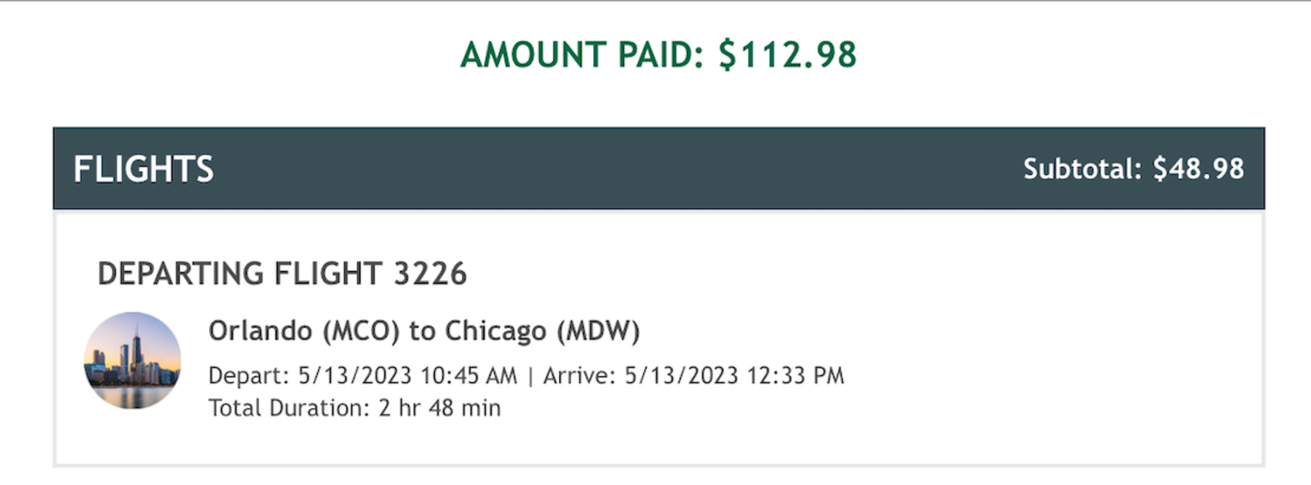Click the DEPARTING FLIGHT heading
Image resolution: width=1311 pixels, height=485 pixels.
coord(240,274)
